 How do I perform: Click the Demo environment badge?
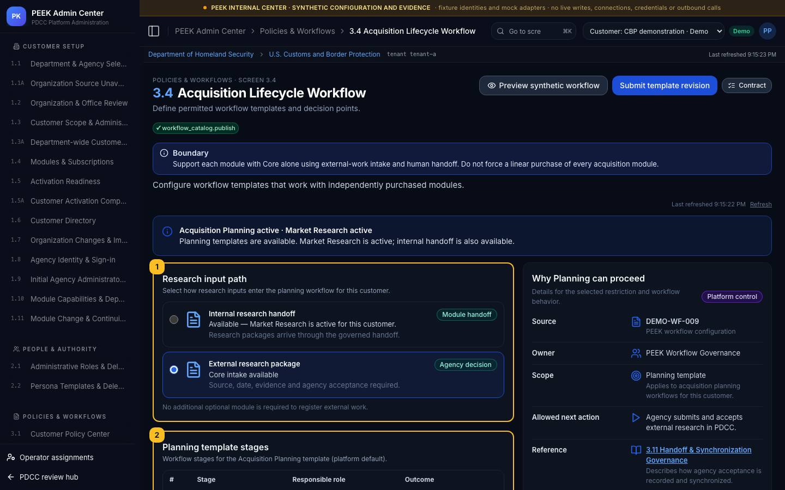[x=741, y=31]
